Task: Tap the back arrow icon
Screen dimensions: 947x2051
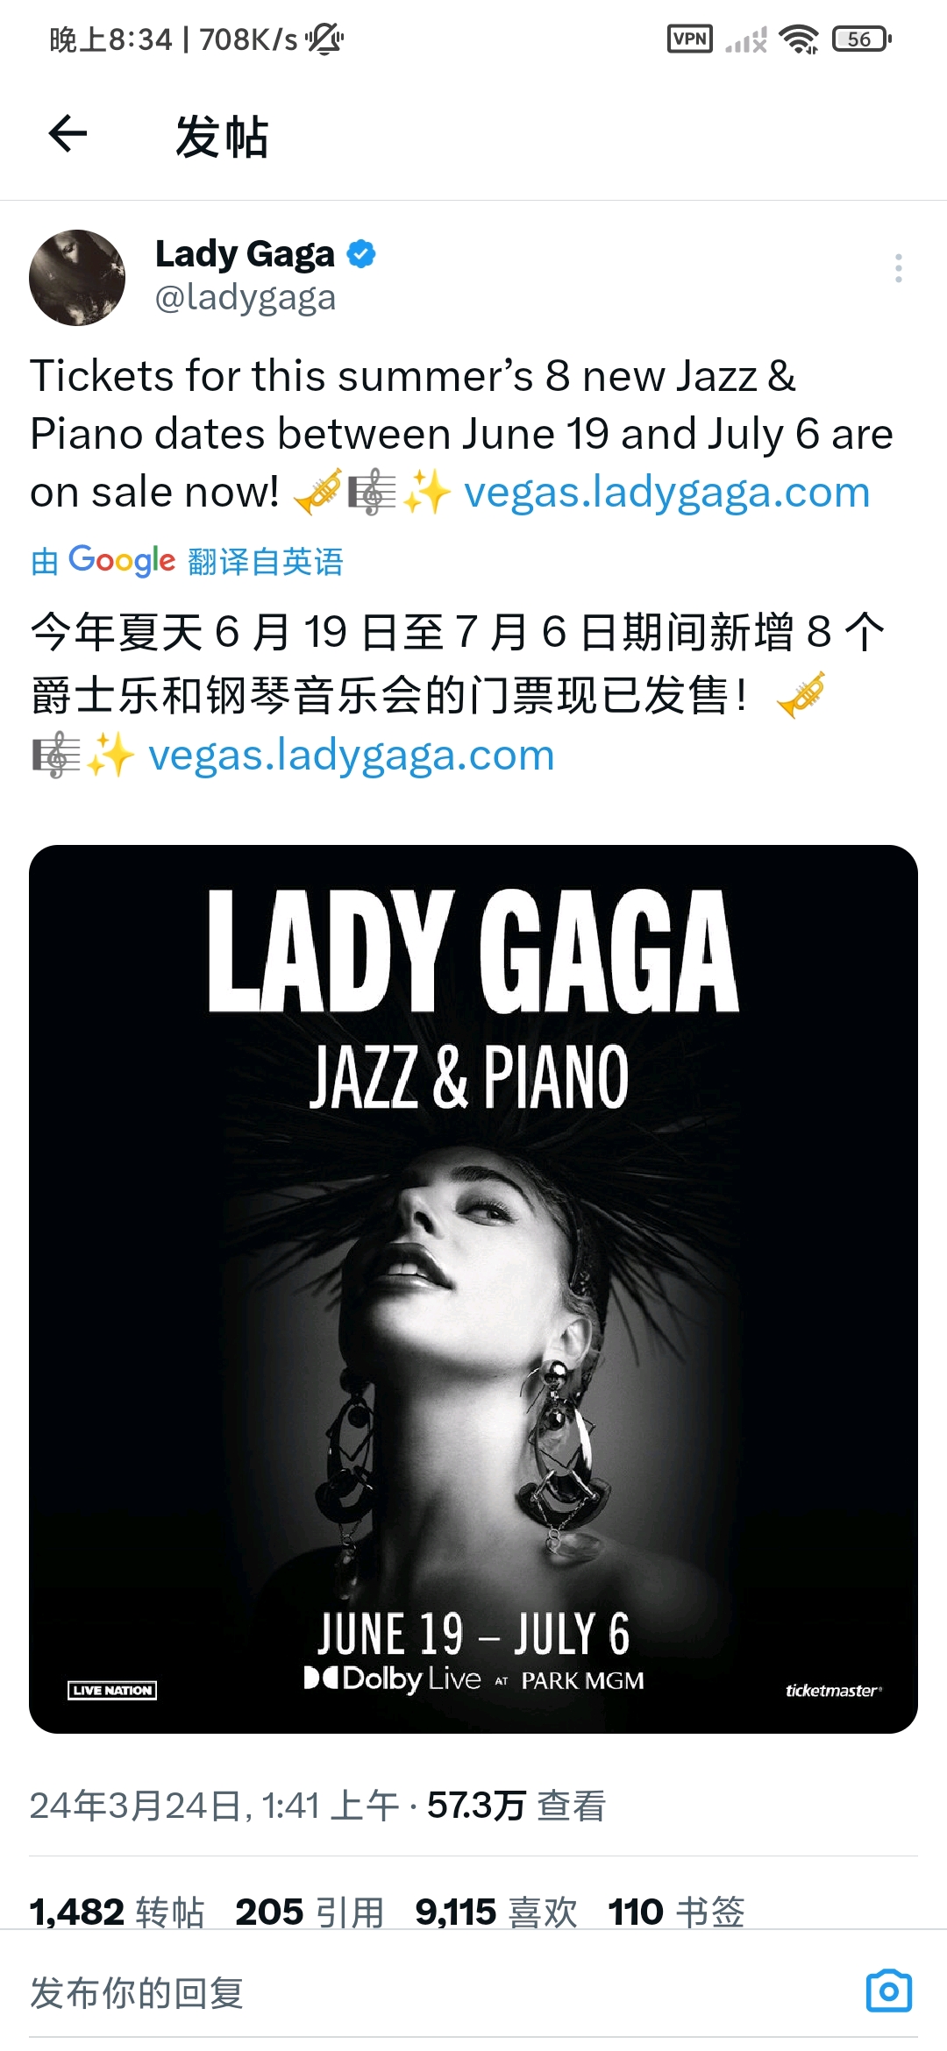Action: pyautogui.click(x=68, y=134)
